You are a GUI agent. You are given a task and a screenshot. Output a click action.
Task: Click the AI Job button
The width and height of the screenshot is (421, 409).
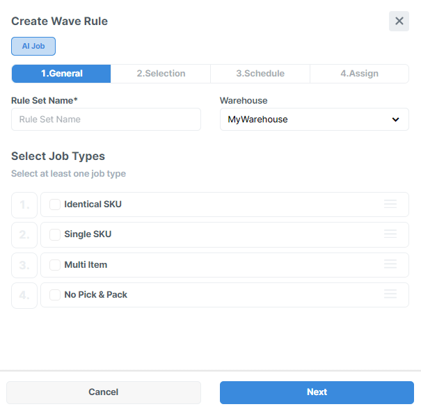pyautogui.click(x=33, y=46)
